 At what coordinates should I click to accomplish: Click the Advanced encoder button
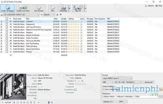pyautogui.click(x=149, y=82)
